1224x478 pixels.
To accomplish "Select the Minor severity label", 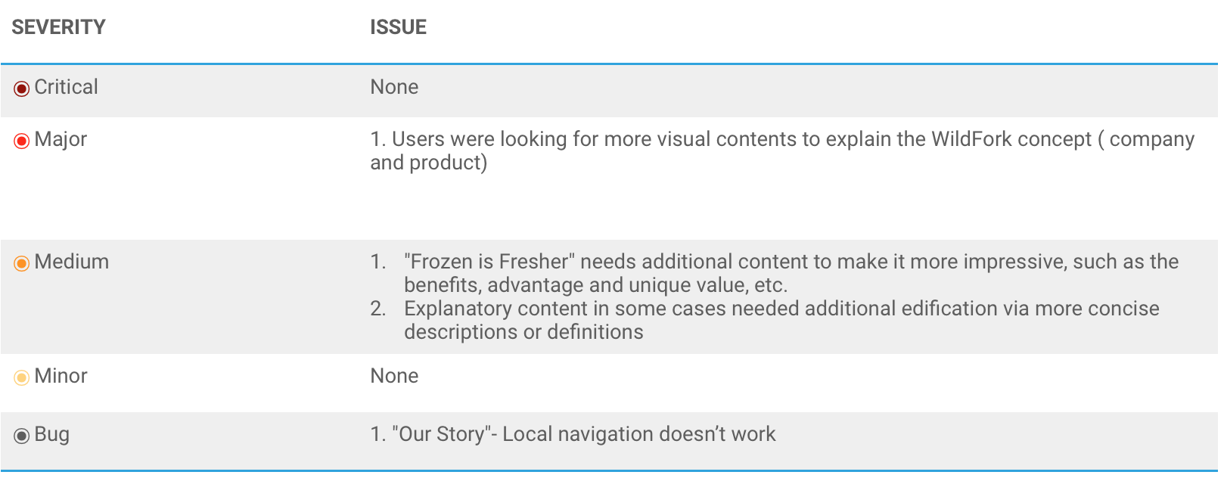I will point(61,376).
